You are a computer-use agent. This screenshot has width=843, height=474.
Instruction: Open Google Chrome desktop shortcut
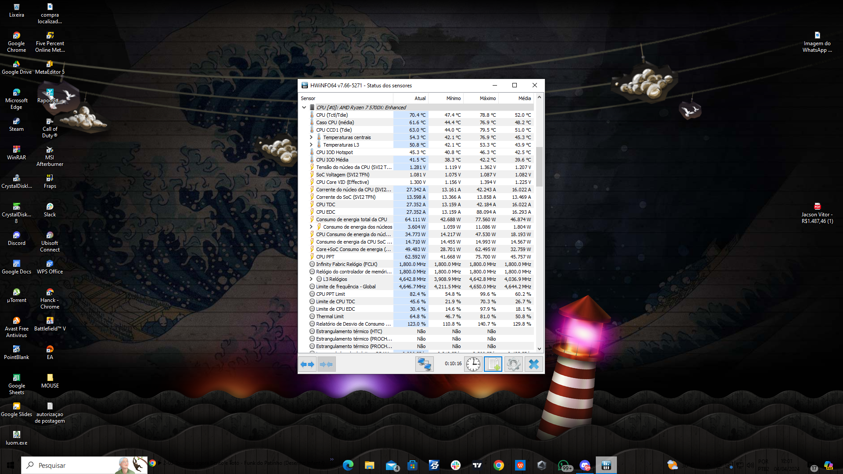click(17, 42)
